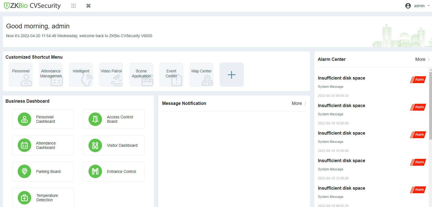This screenshot has height=207, width=432.
Task: Expand Alarm Center via More chevron
Action: pos(428,59)
